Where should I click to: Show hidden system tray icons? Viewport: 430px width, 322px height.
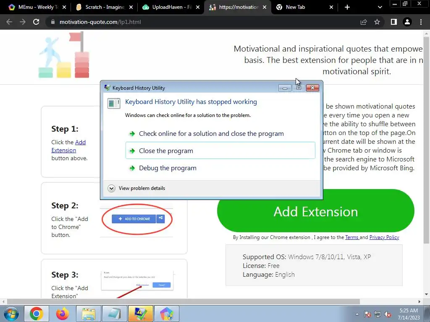pos(357,314)
